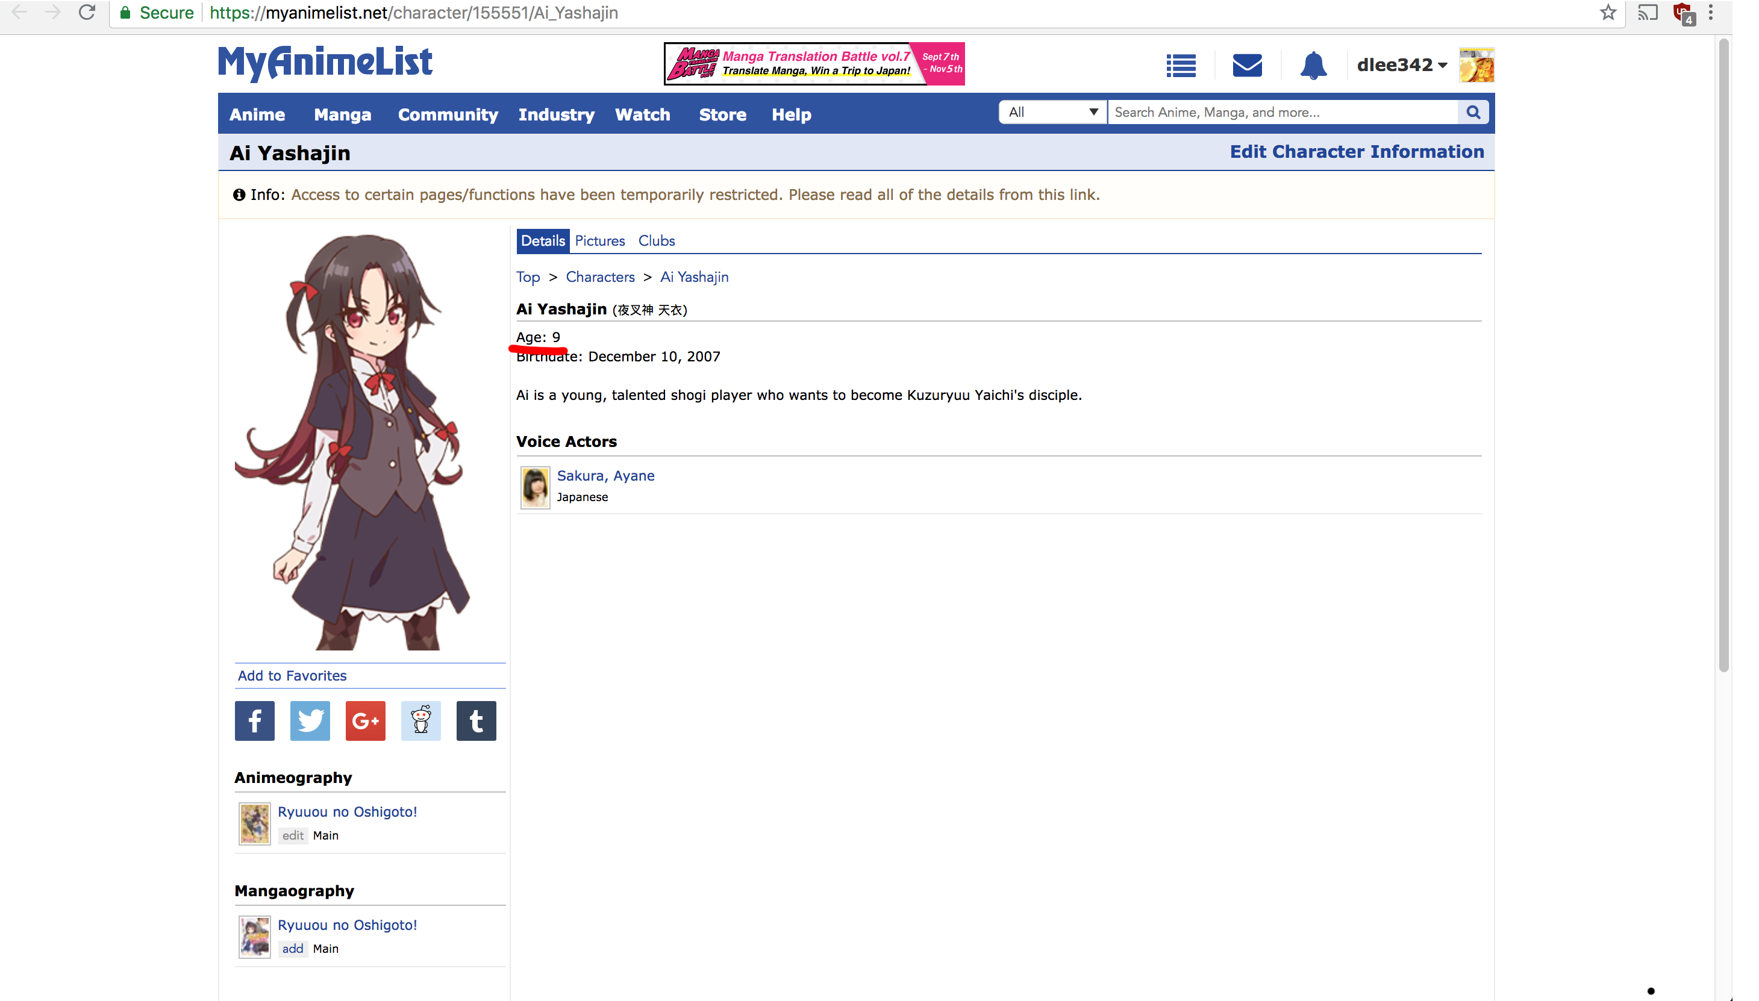Share character on Facebook
1759x1001 pixels.
click(x=254, y=720)
